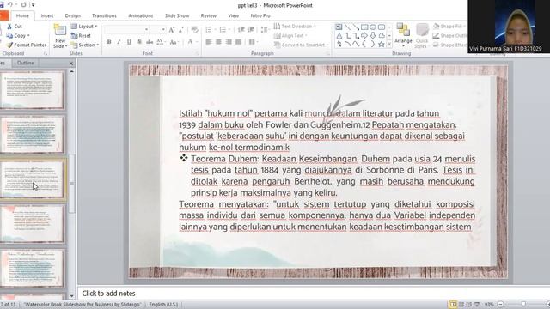Open the Layout dropdown
Screen dimensions: 550x309
tap(84, 27)
